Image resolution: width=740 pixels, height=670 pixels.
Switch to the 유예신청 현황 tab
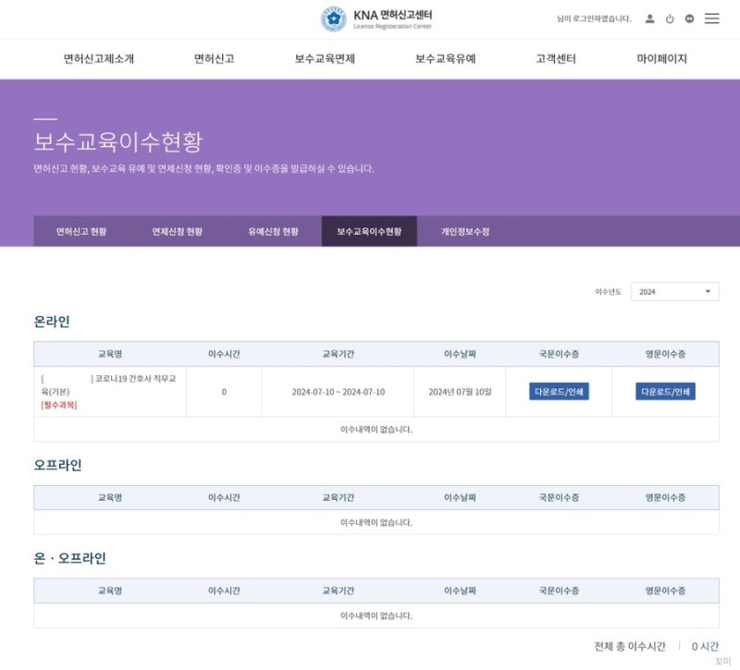[x=276, y=232]
